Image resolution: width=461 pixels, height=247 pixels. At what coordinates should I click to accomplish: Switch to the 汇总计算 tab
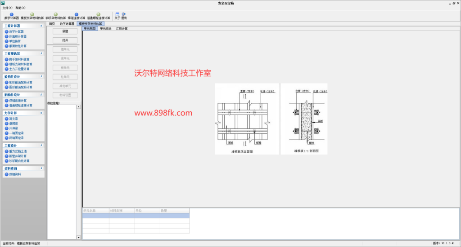(x=122, y=28)
